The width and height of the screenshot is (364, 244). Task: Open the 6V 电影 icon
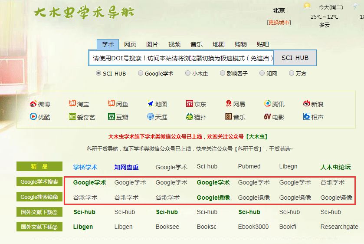pyautogui.click(x=267, y=116)
